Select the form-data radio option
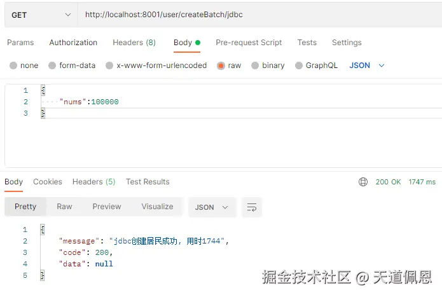442x295 pixels. (52, 65)
